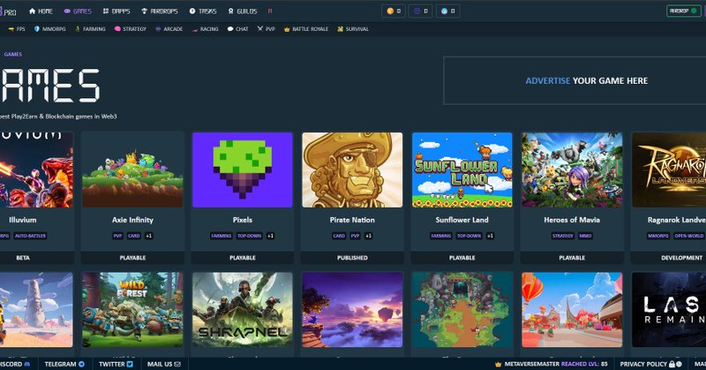Open the Shrapnel game thumbnail
The height and width of the screenshot is (370, 706).
[x=242, y=310]
